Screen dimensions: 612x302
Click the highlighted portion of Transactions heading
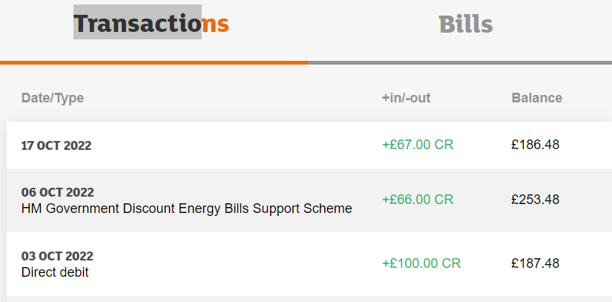[137, 22]
